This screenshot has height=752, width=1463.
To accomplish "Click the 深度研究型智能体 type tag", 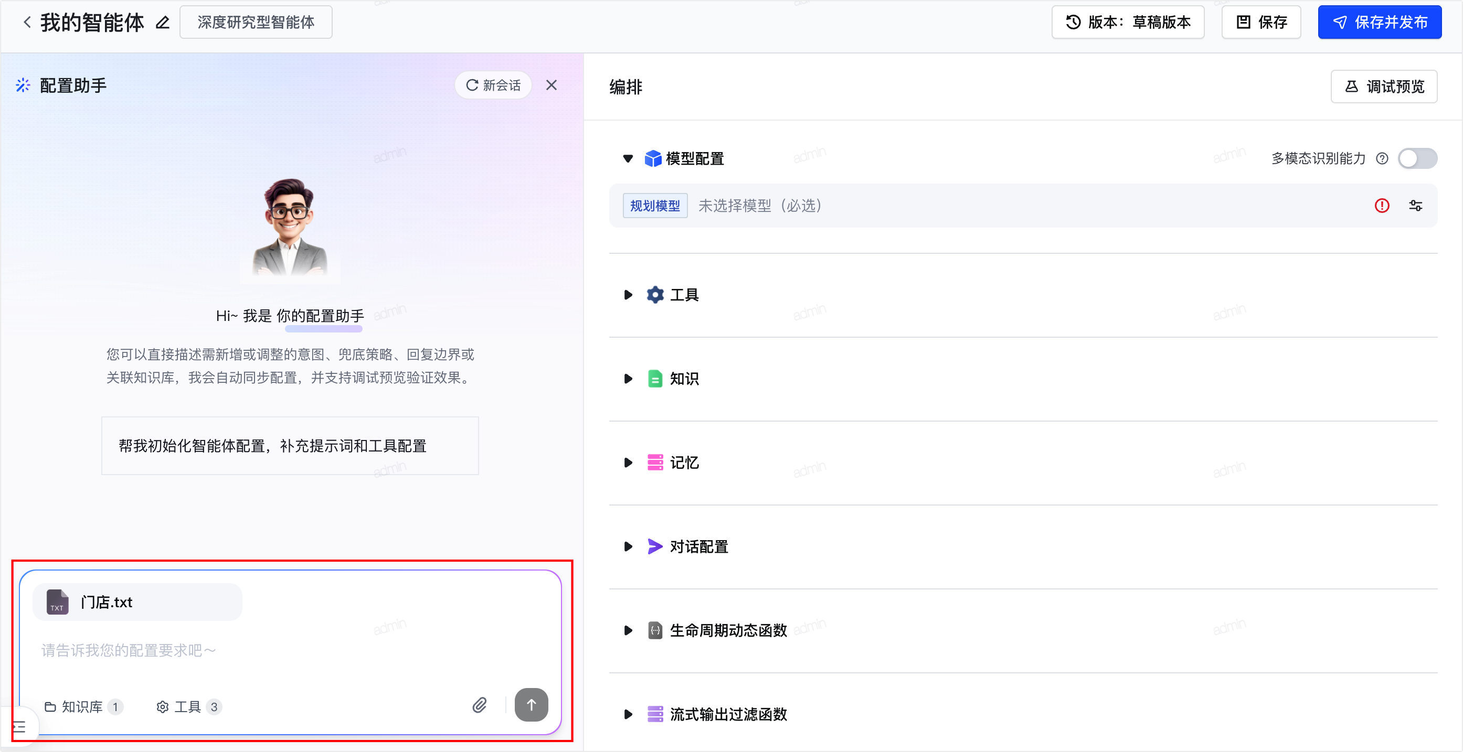I will click(256, 22).
